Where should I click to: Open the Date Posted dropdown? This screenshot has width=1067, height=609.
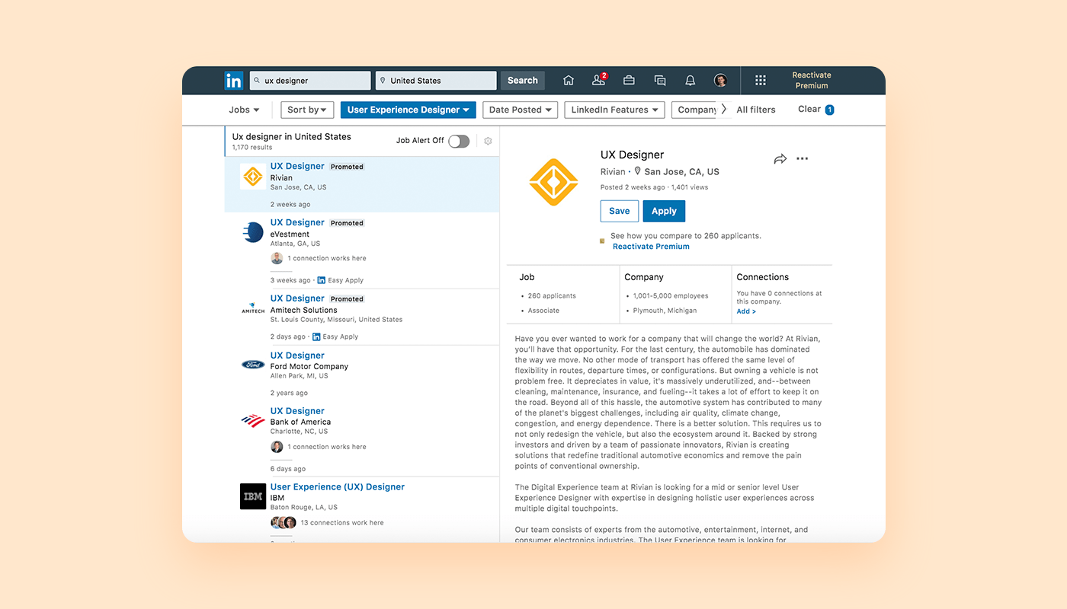point(520,110)
